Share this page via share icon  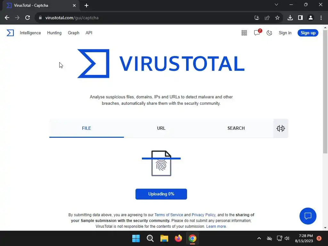coord(267,18)
